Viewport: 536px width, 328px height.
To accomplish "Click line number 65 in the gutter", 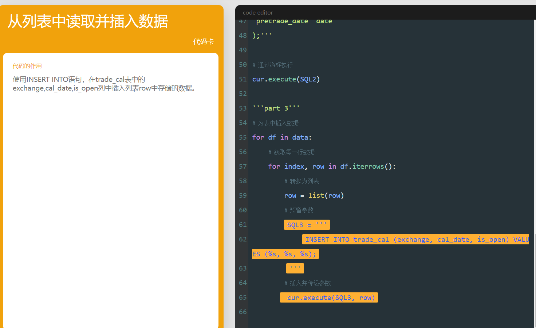I will click(x=243, y=297).
